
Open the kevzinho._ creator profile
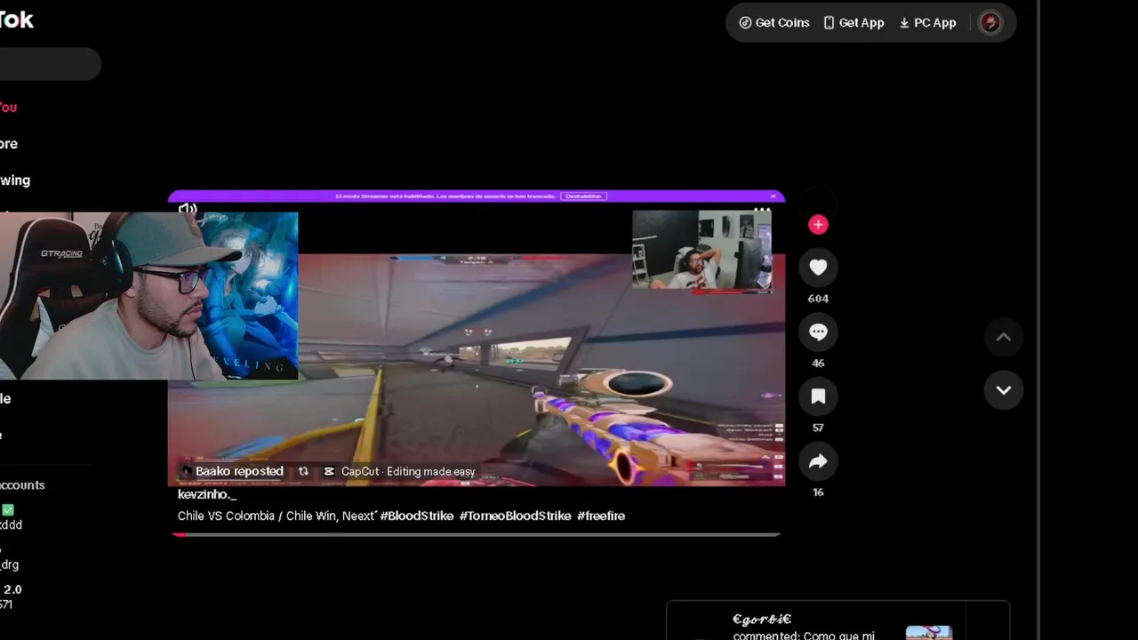[207, 494]
